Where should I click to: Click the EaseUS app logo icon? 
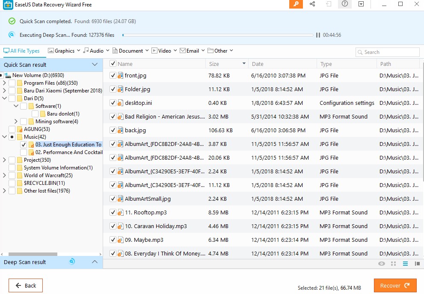[8, 5]
